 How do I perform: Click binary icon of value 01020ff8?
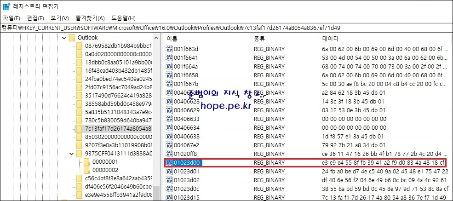pyautogui.click(x=169, y=154)
